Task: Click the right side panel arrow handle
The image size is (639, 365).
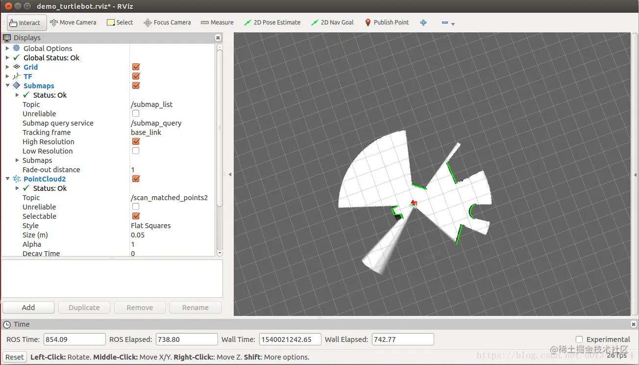Action: (x=636, y=174)
